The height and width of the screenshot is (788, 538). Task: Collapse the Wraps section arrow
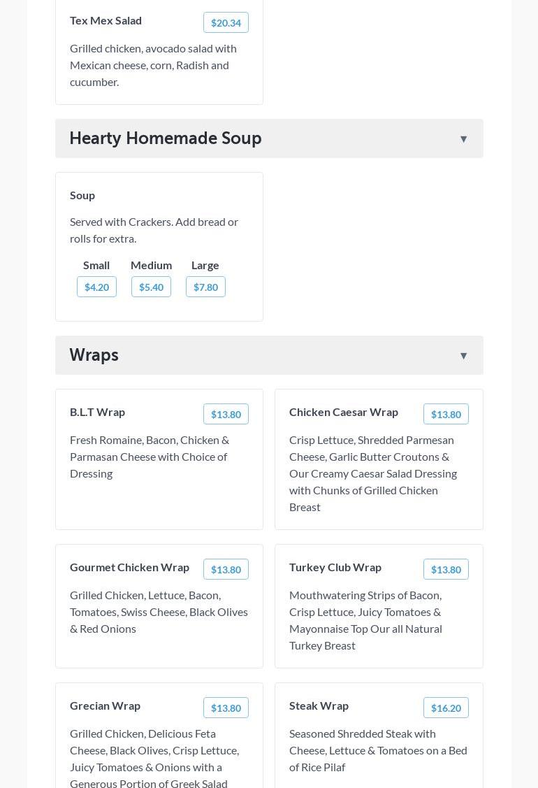pos(463,356)
